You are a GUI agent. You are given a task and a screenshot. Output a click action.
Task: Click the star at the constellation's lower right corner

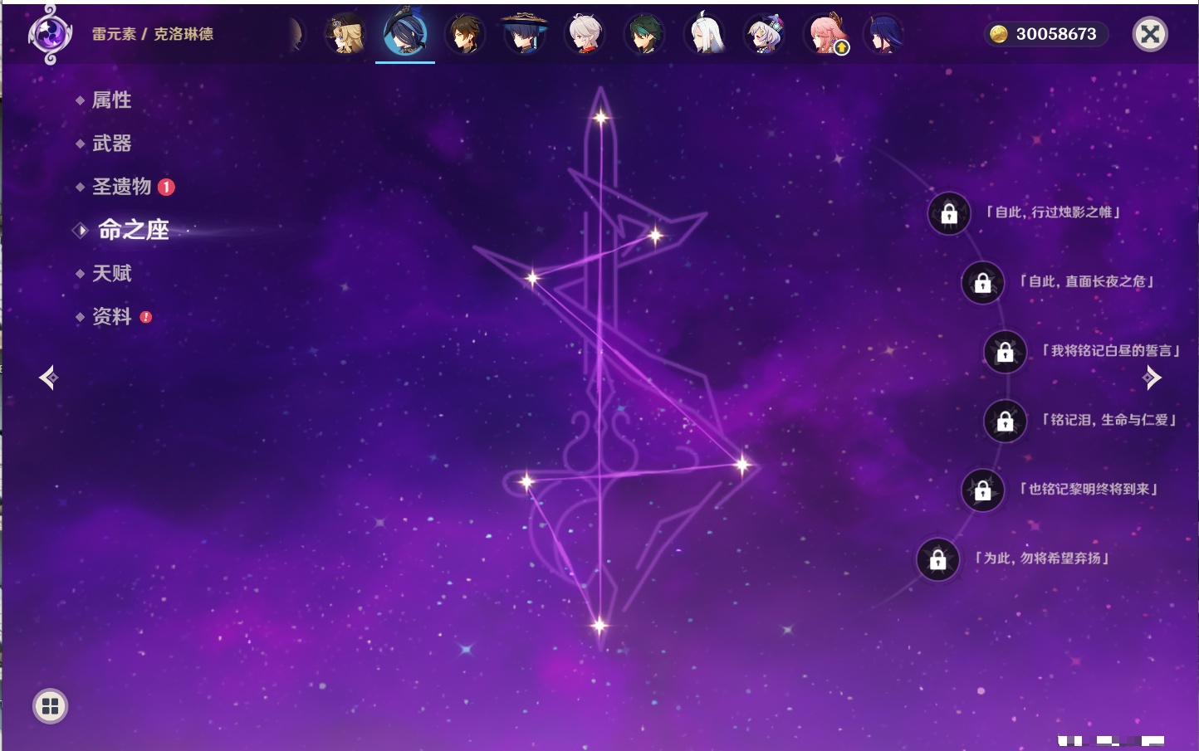tap(742, 465)
